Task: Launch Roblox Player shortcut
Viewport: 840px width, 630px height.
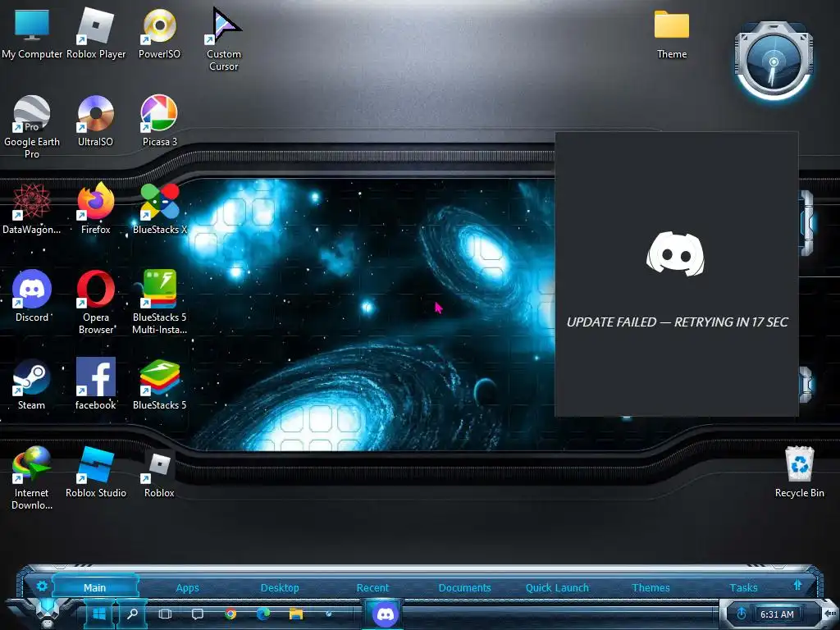Action: point(96,33)
